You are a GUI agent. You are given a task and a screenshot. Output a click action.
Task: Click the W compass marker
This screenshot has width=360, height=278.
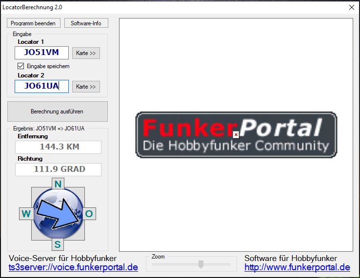coord(26,213)
